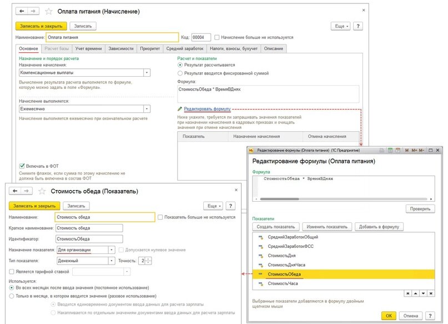The image size is (448, 324).
Task: Move indicator down one position
Action: click(423, 293)
